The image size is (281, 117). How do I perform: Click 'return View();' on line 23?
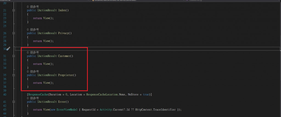point(43,18)
